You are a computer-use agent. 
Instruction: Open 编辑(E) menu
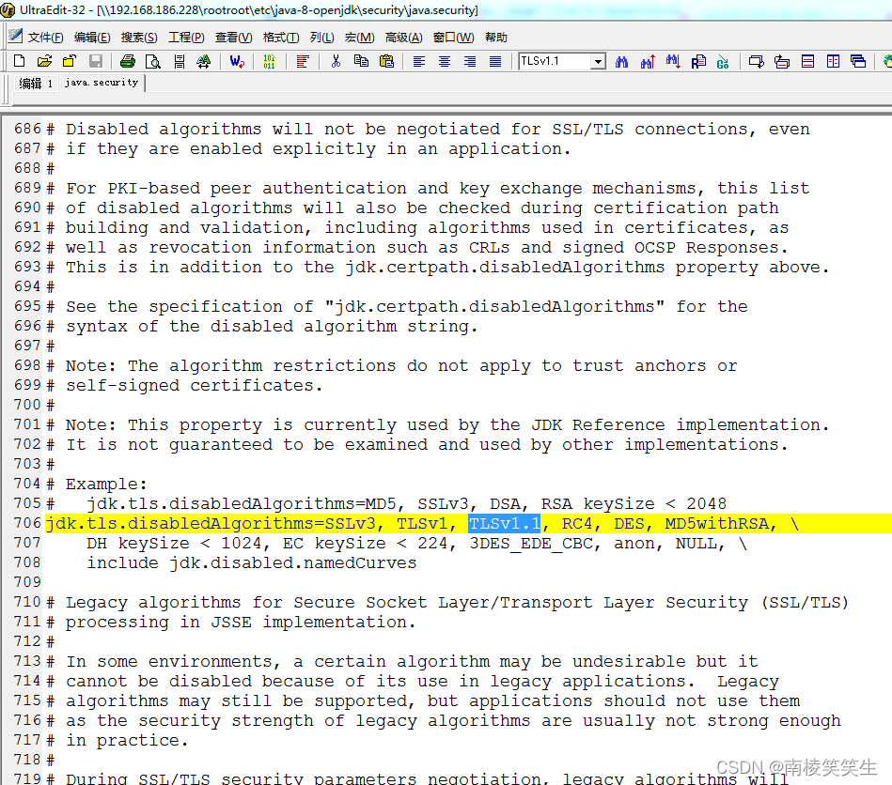92,38
